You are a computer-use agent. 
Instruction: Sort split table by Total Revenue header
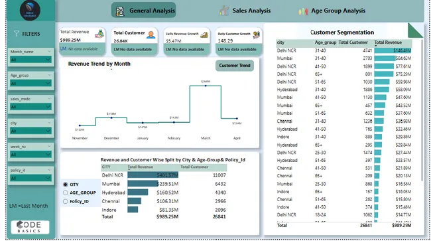(x=140, y=167)
